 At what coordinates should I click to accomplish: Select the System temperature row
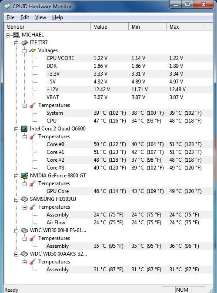click(x=129, y=113)
